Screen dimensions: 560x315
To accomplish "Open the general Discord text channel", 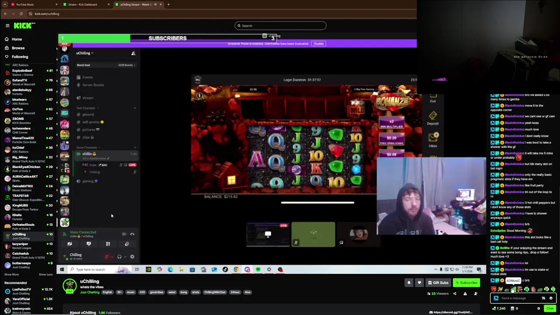I will tap(88, 115).
